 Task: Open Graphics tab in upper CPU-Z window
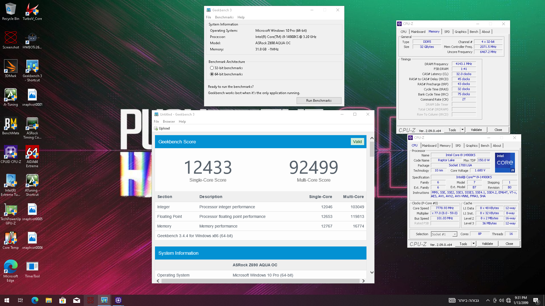460,32
